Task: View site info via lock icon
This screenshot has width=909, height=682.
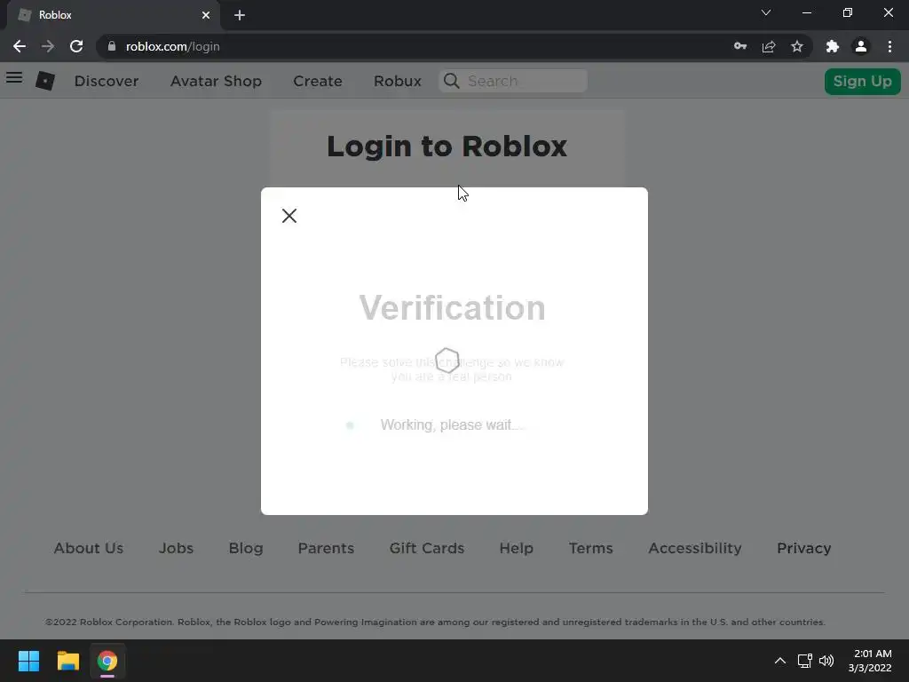Action: click(112, 46)
